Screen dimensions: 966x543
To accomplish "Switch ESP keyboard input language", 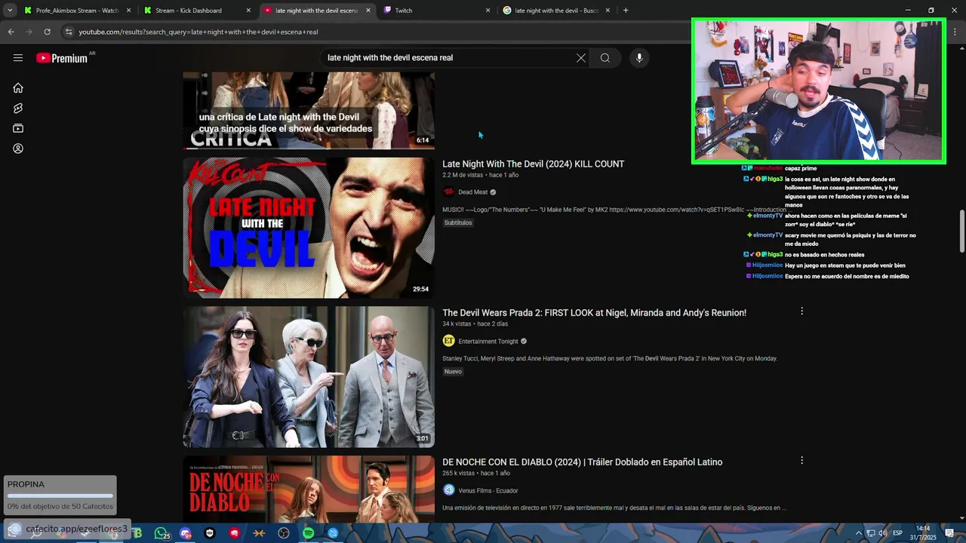I will coord(897,533).
